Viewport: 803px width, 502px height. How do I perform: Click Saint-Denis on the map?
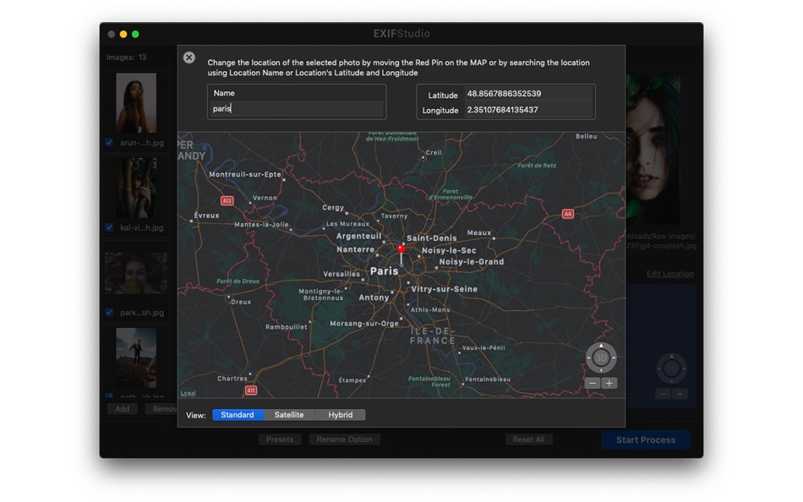click(432, 238)
